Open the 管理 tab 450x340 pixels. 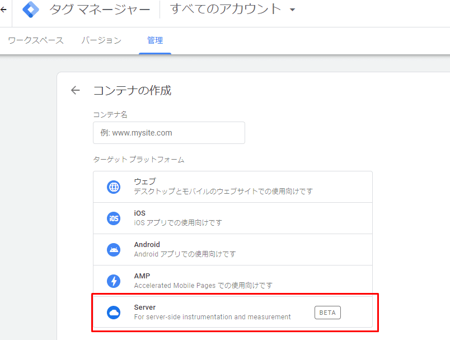coord(155,40)
